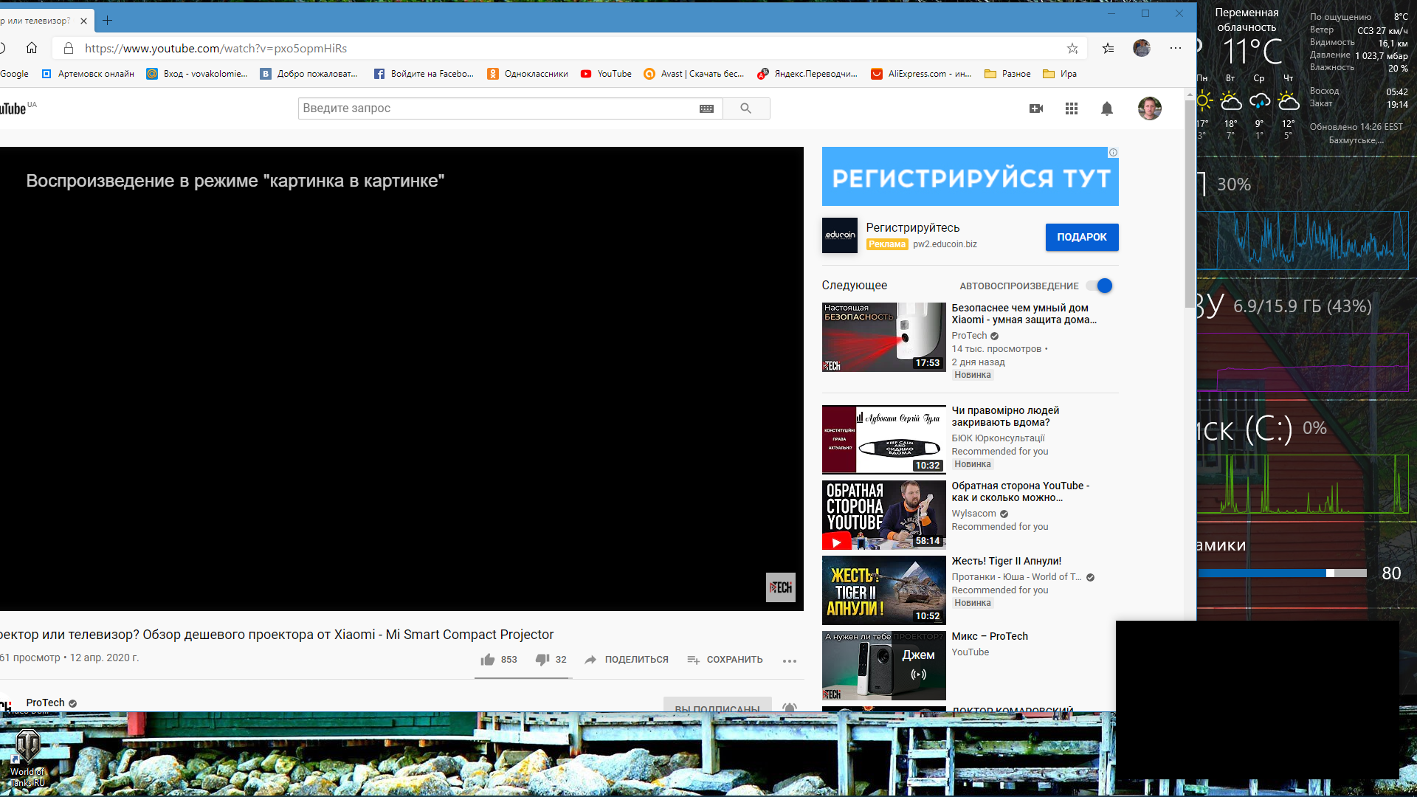The width and height of the screenshot is (1417, 797).
Task: Select the Обратная сторона YouTube thumbnail
Action: point(883,514)
